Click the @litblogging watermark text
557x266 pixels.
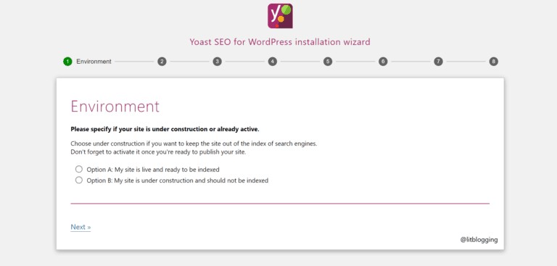click(x=479, y=240)
